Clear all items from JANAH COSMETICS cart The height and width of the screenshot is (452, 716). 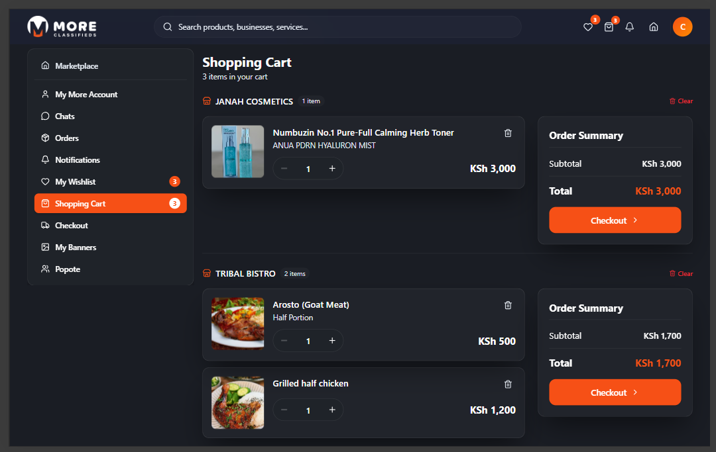[681, 101]
